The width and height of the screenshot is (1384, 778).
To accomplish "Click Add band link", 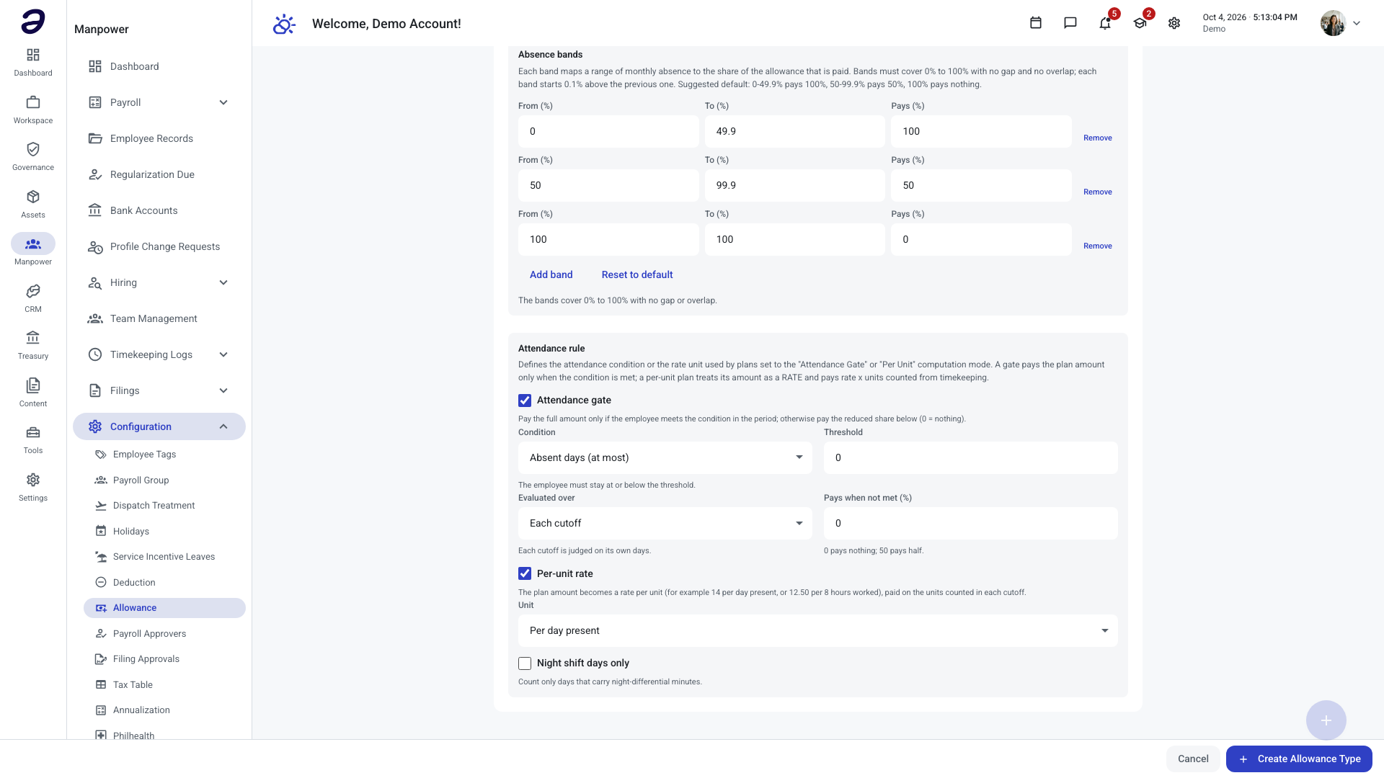I will tap(551, 274).
